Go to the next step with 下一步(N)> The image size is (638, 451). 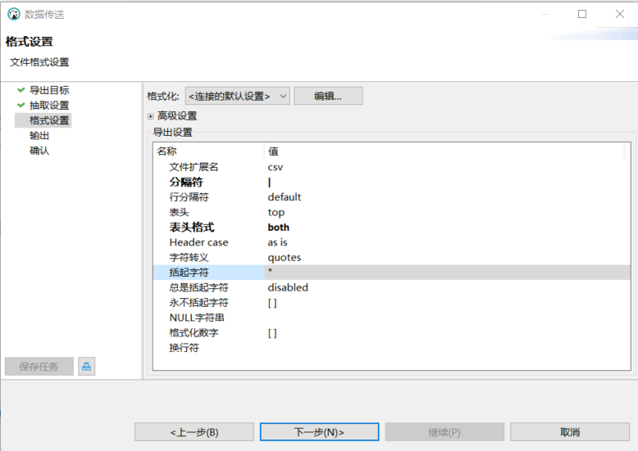tap(319, 432)
